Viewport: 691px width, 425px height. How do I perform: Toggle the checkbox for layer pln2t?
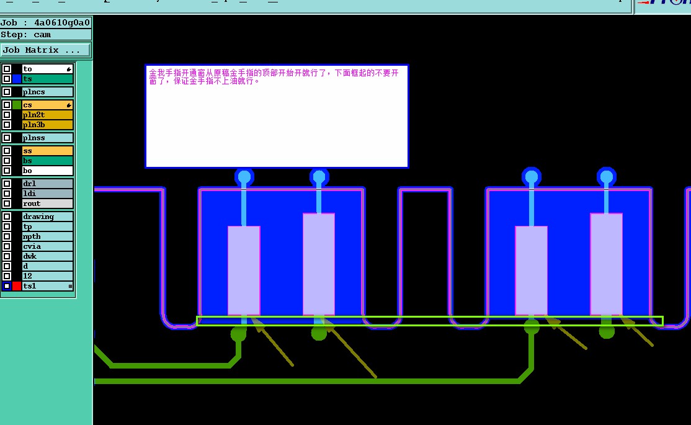tap(7, 115)
